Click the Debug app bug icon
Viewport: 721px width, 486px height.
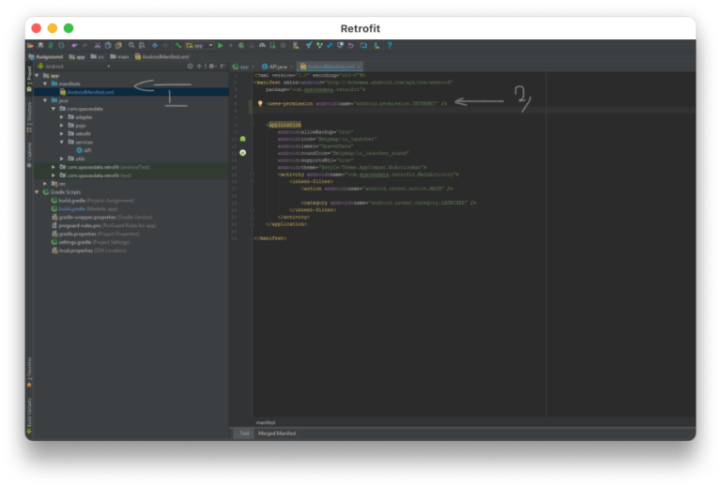click(241, 45)
